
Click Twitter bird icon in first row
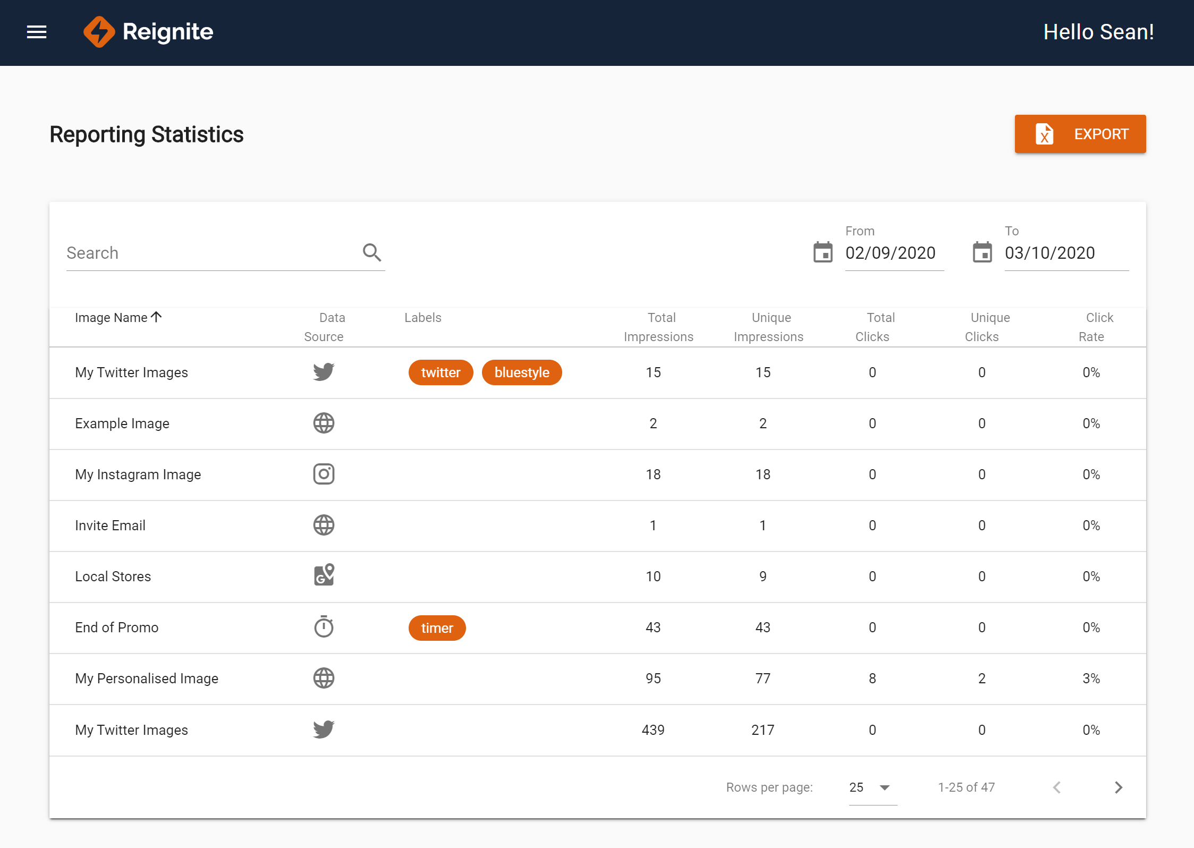click(324, 372)
